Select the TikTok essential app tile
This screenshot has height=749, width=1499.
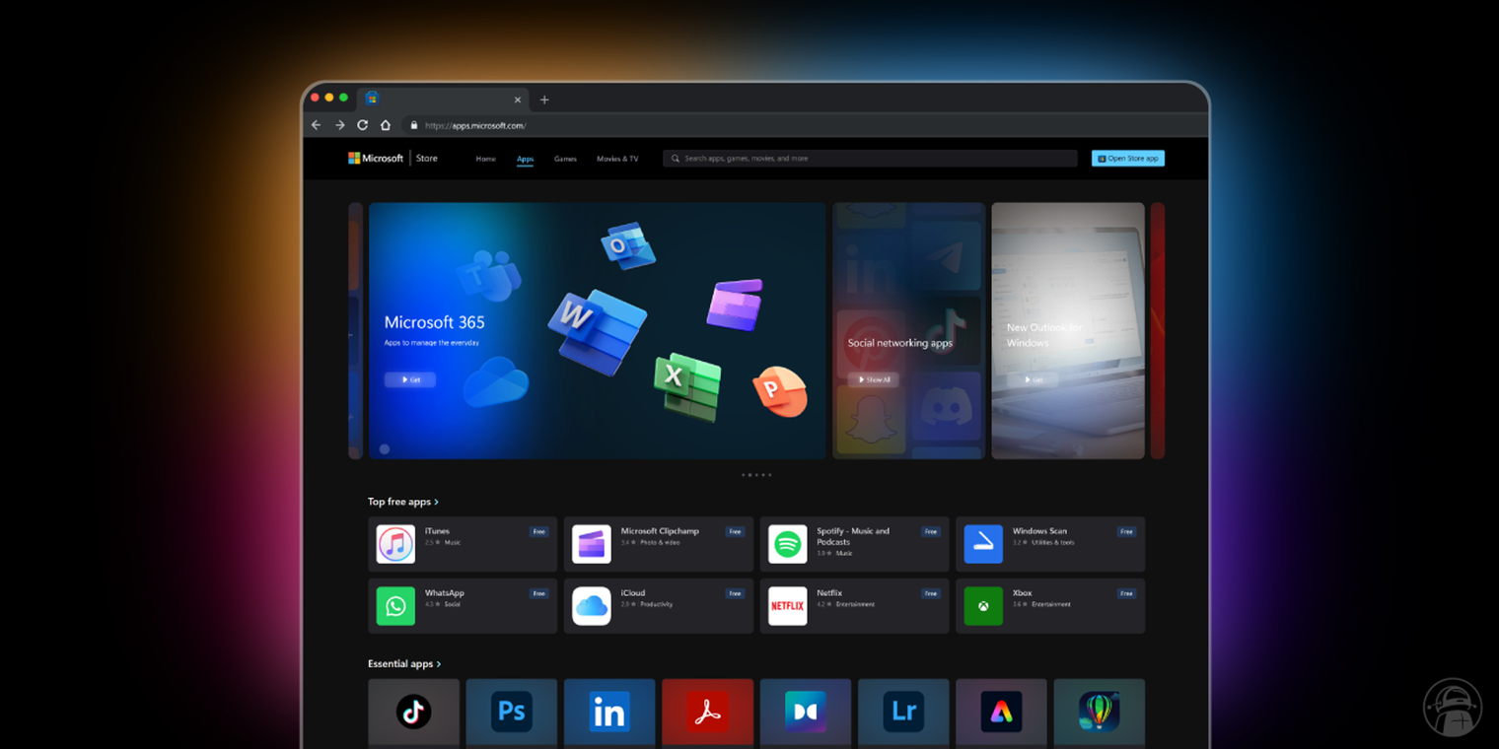coord(413,713)
